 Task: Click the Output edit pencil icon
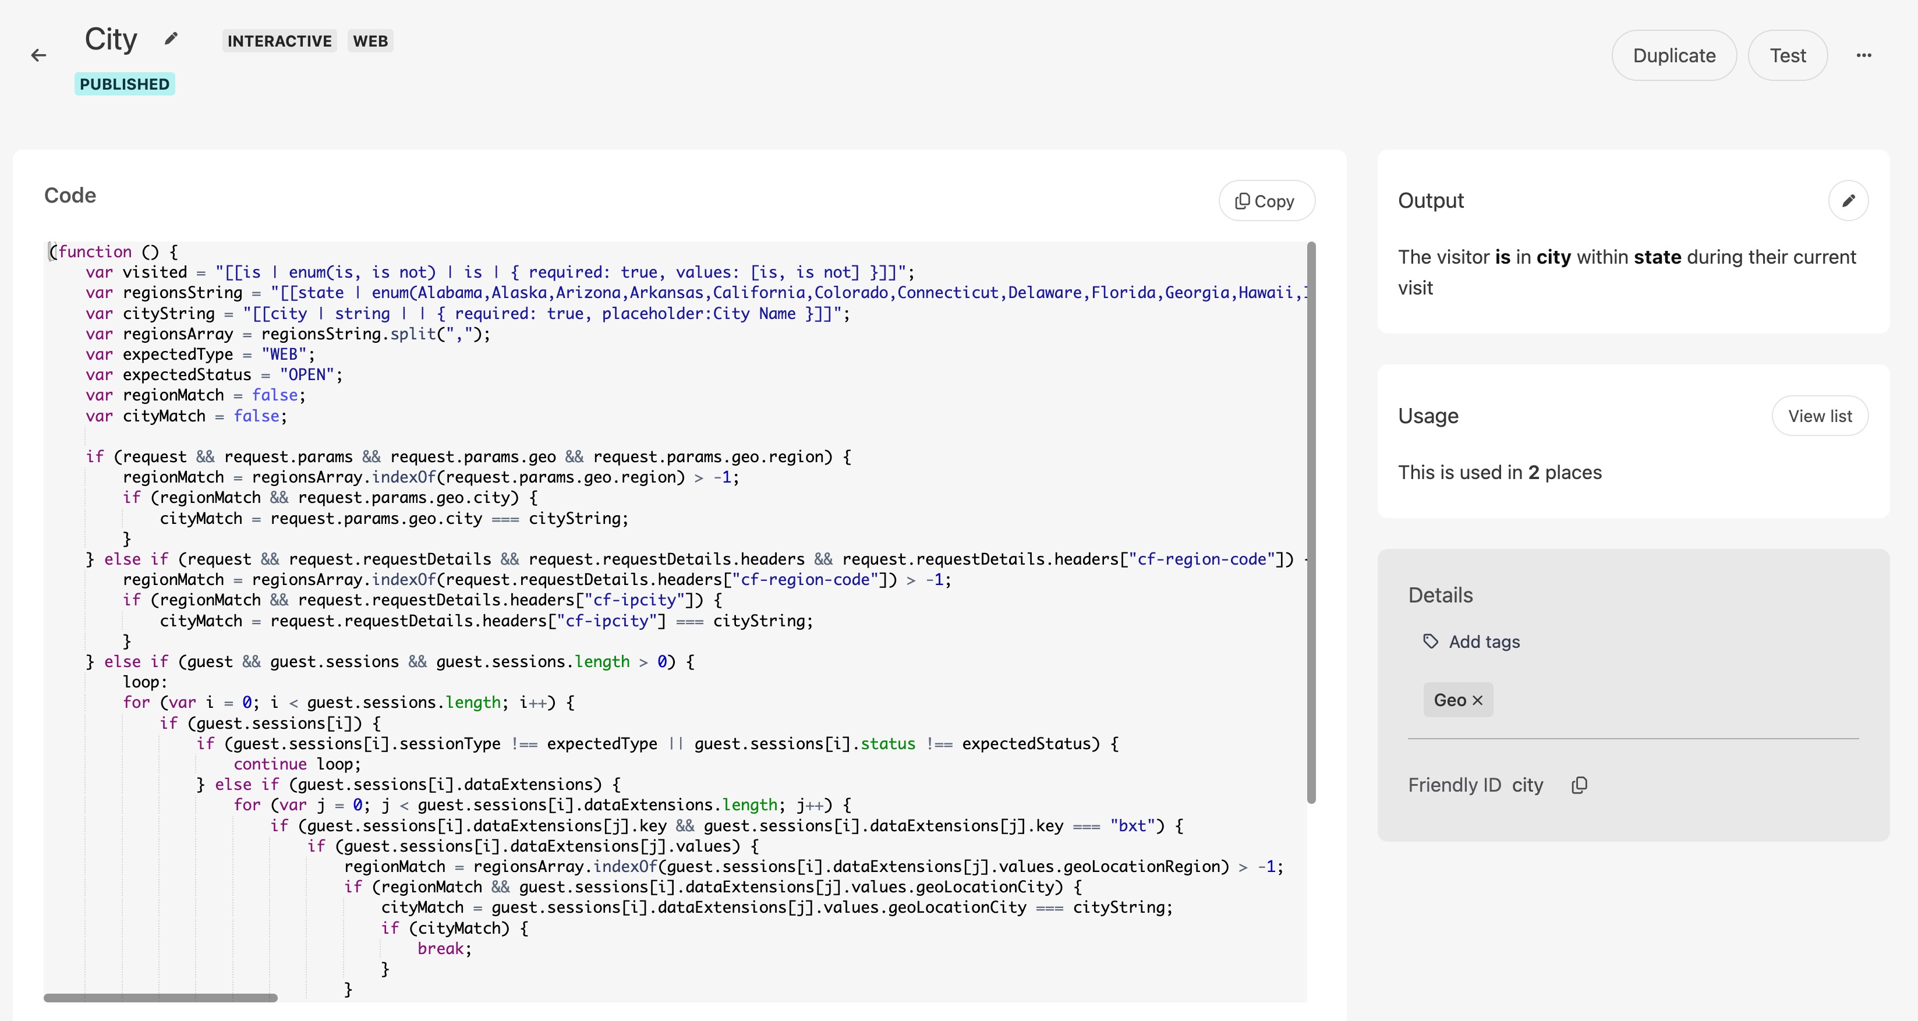tap(1848, 200)
